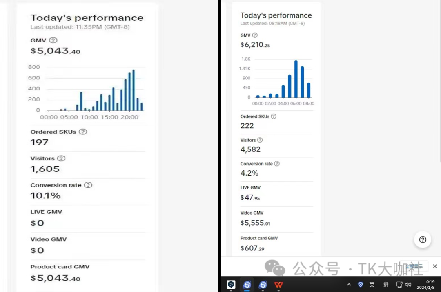
Task: Expand the system tray hidden icons chevron
Action: 349,284
